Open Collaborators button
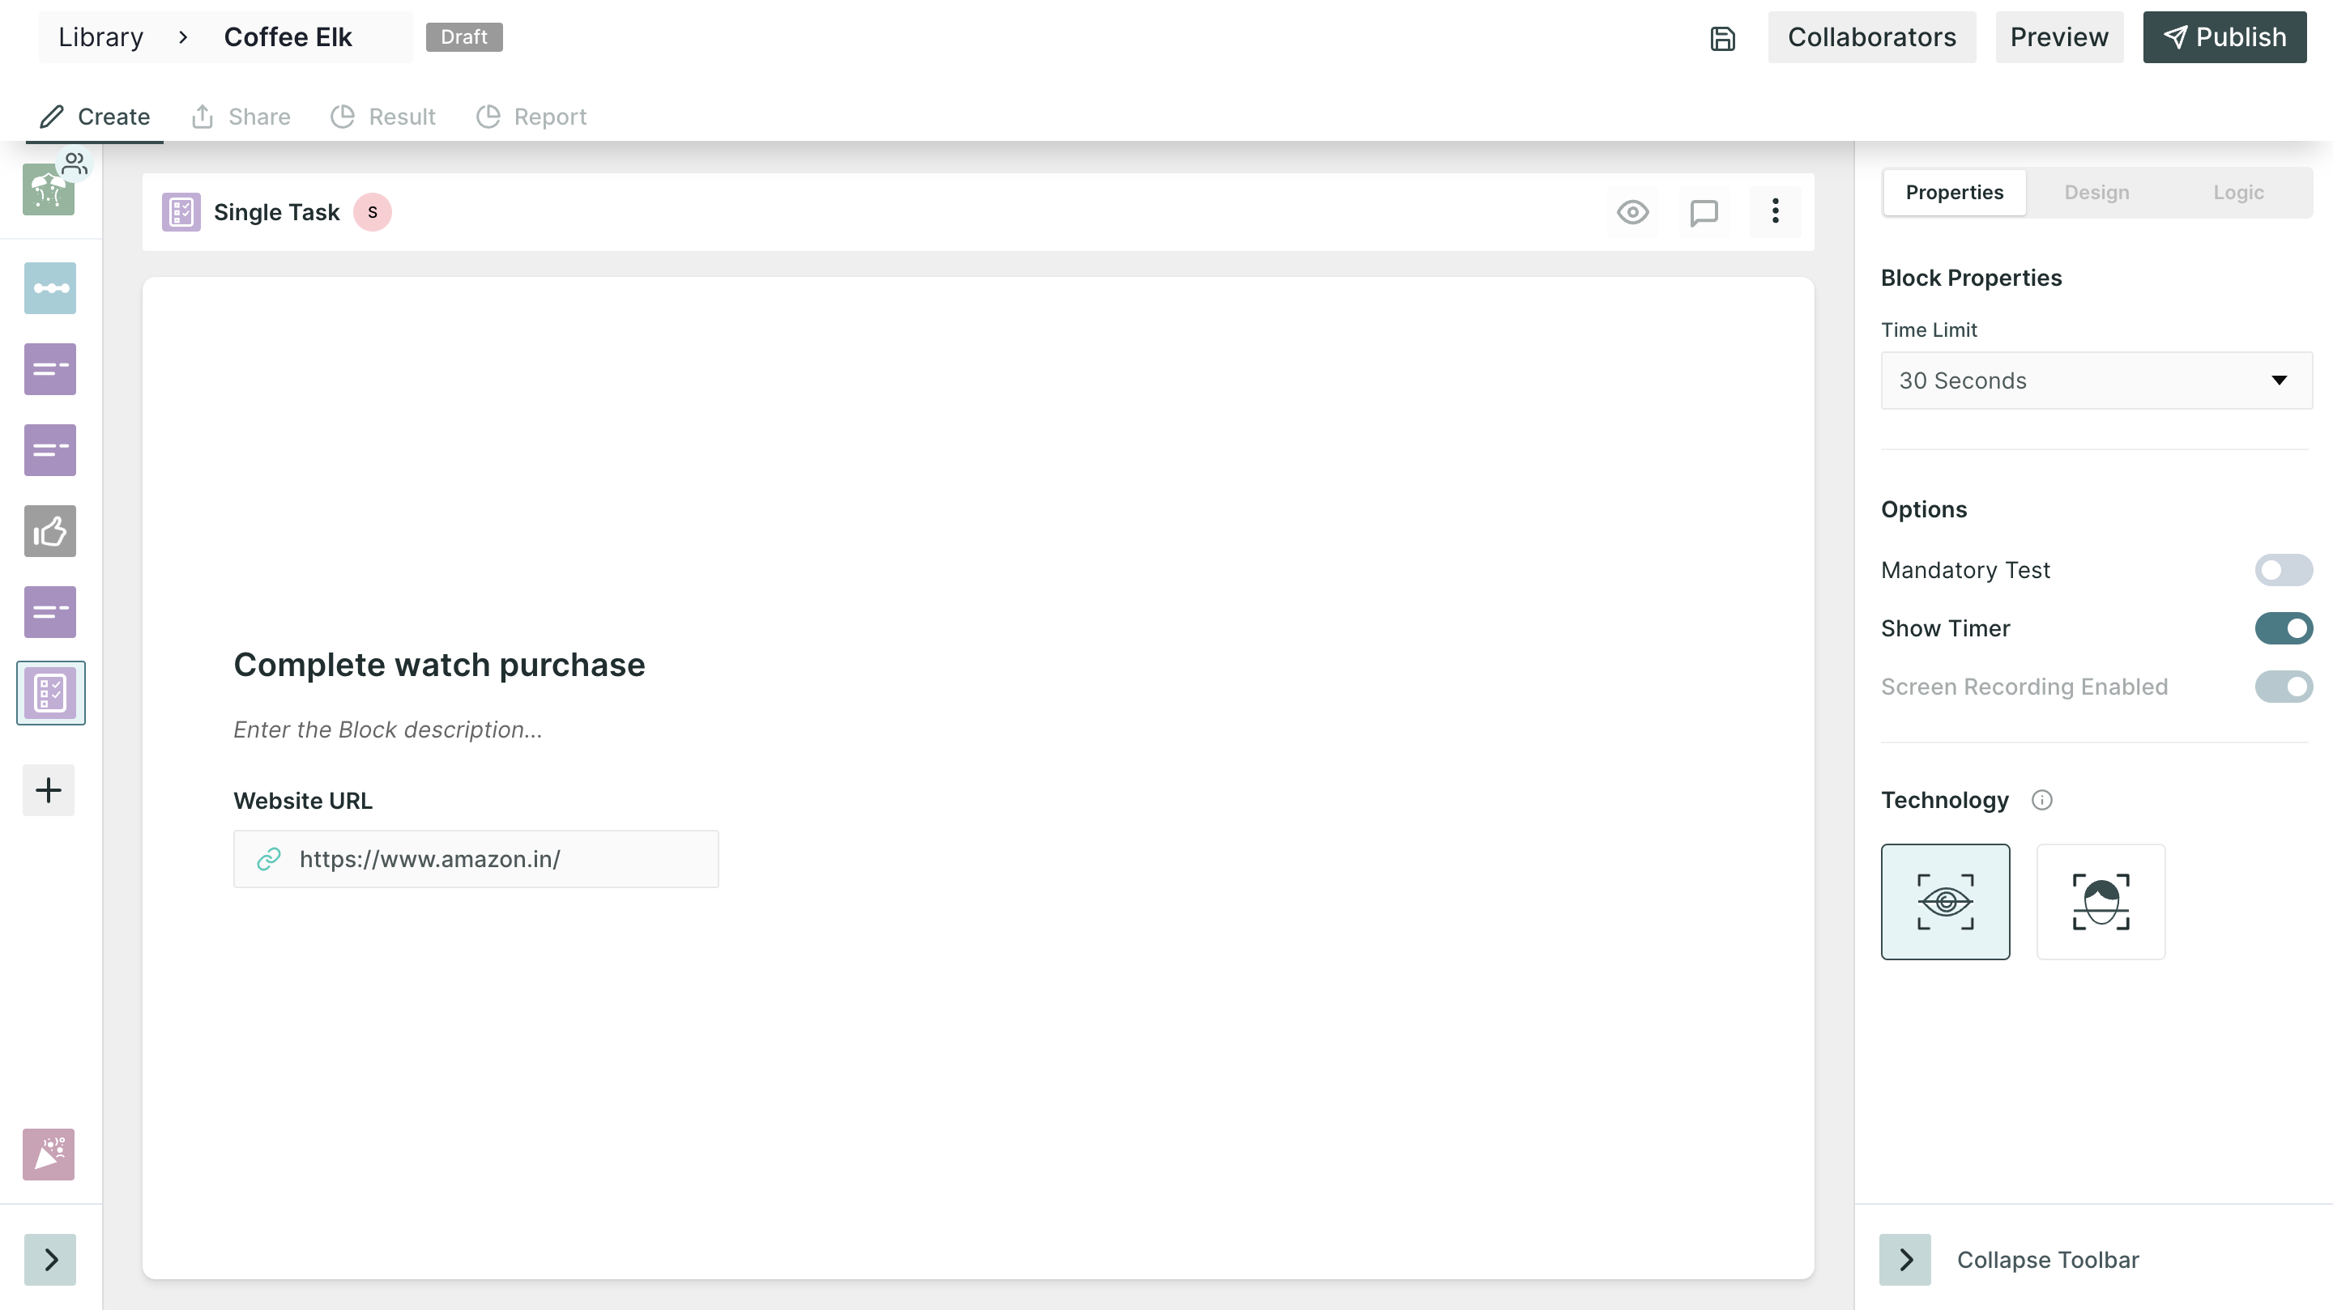This screenshot has width=2333, height=1310. (1871, 38)
